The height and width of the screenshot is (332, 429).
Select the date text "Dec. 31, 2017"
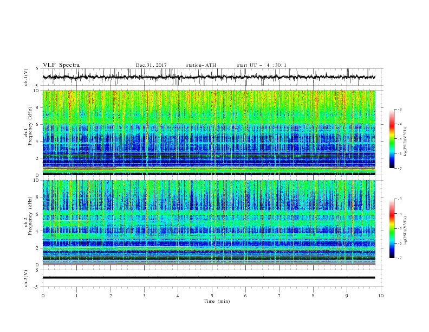point(151,65)
